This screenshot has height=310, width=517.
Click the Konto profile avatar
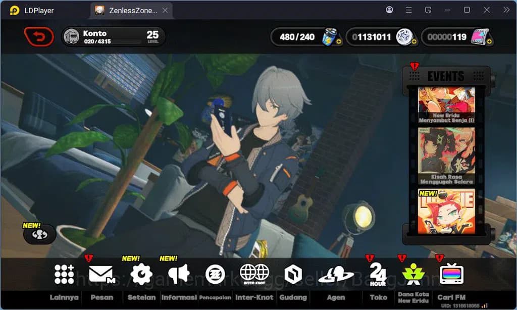tap(71, 37)
